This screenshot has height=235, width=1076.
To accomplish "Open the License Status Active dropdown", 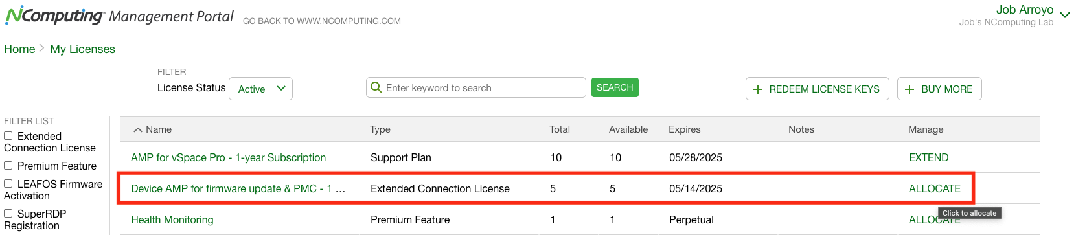I will [260, 89].
